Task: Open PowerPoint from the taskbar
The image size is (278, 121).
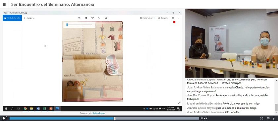Action: pos(51,108)
